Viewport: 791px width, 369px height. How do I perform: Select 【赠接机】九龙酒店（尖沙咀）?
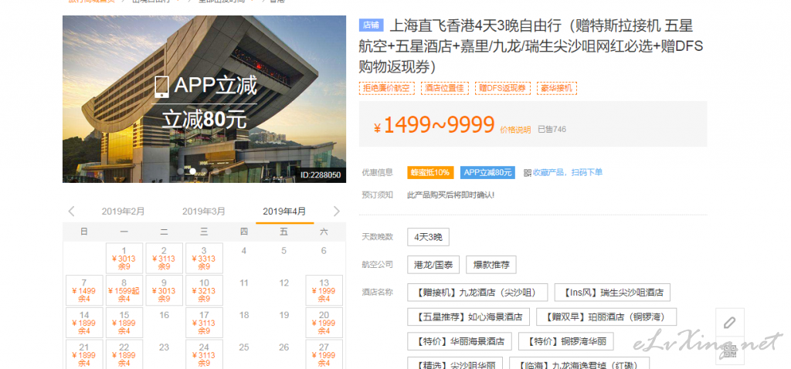click(x=477, y=293)
